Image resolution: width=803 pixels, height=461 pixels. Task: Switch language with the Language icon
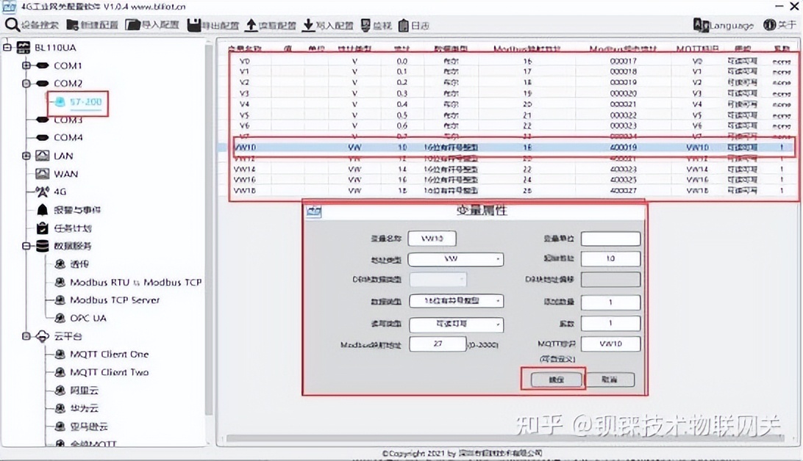pyautogui.click(x=724, y=24)
